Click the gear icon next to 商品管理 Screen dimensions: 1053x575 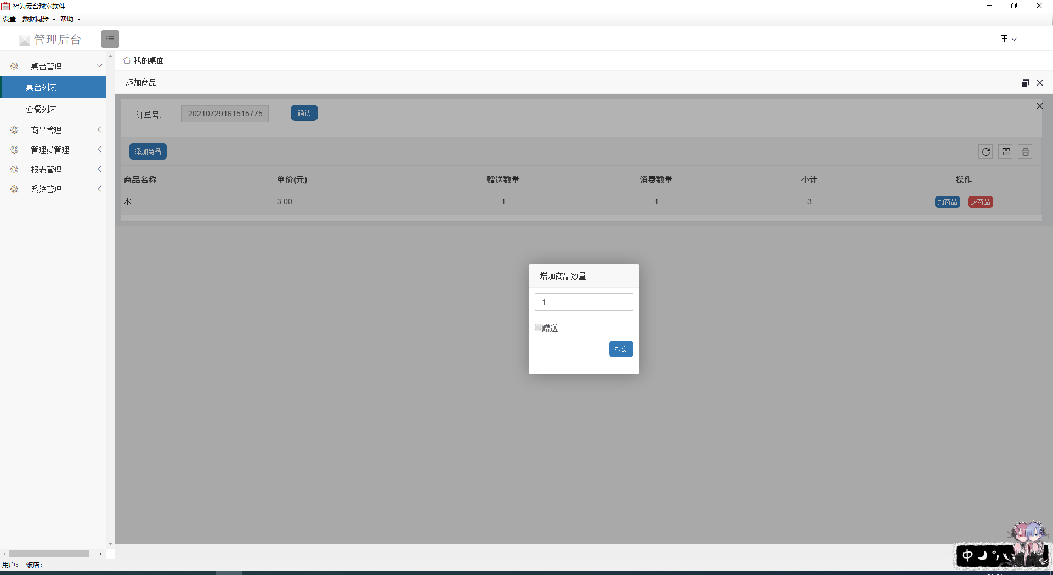pyautogui.click(x=14, y=130)
